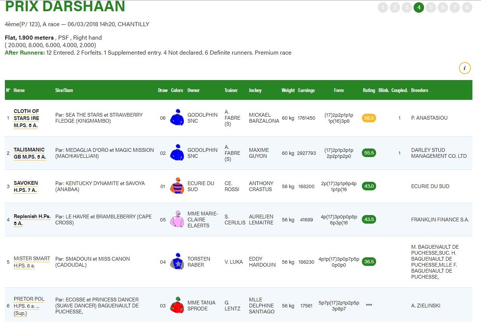The height and width of the screenshot is (322, 481).
Task: Click Cloth of Stars blue jockey silks icon
Action: pos(177,117)
